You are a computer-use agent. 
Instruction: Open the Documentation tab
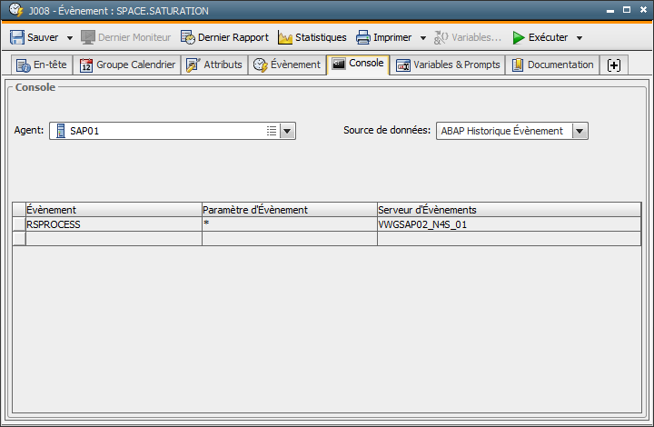point(552,65)
